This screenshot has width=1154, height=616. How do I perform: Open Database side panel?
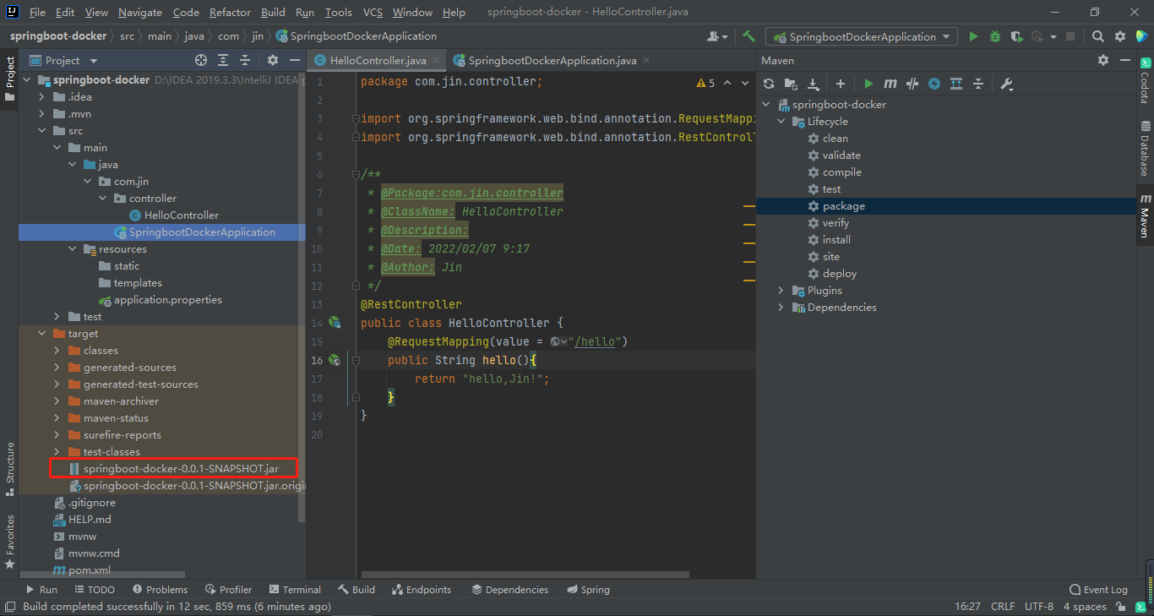1145,148
